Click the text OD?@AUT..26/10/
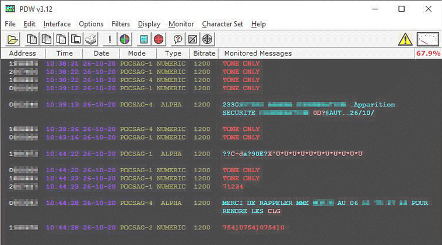This screenshot has width=442, height=245. 343,113
